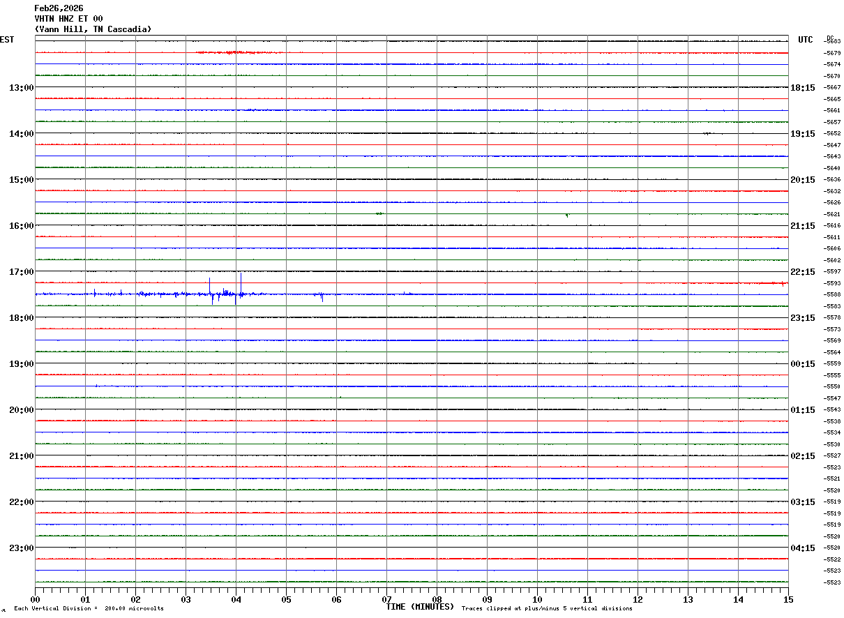Click the DC offset value "-5588"
Viewport: 844px width, 618px height.
(832, 294)
